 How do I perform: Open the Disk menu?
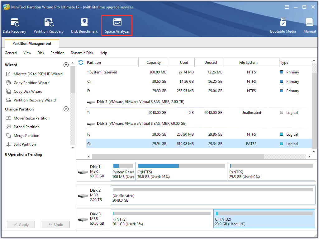click(40, 53)
